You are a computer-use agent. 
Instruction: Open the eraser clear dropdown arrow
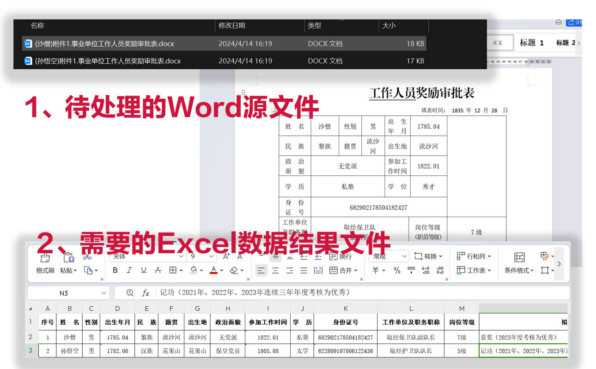[x=242, y=271]
